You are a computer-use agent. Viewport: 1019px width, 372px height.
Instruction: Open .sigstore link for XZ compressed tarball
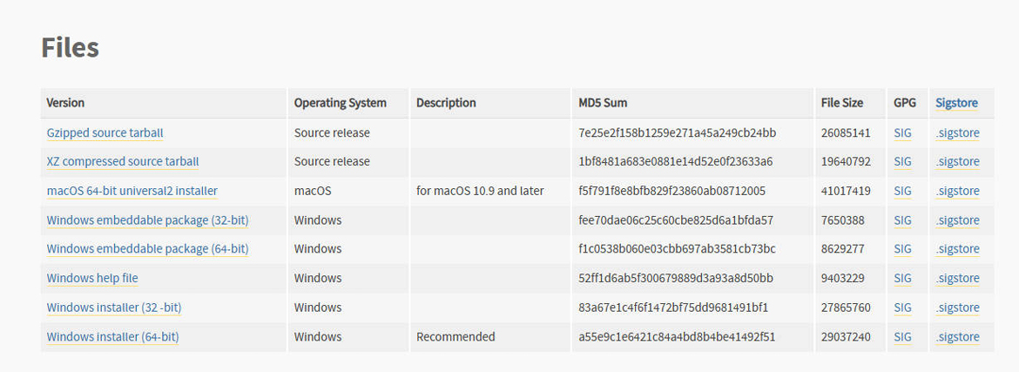(957, 161)
